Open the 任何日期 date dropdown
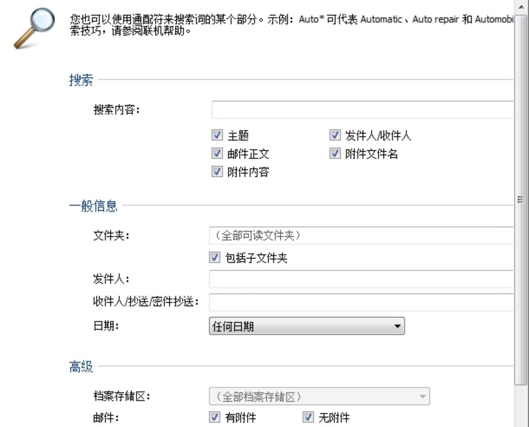 [x=305, y=326]
